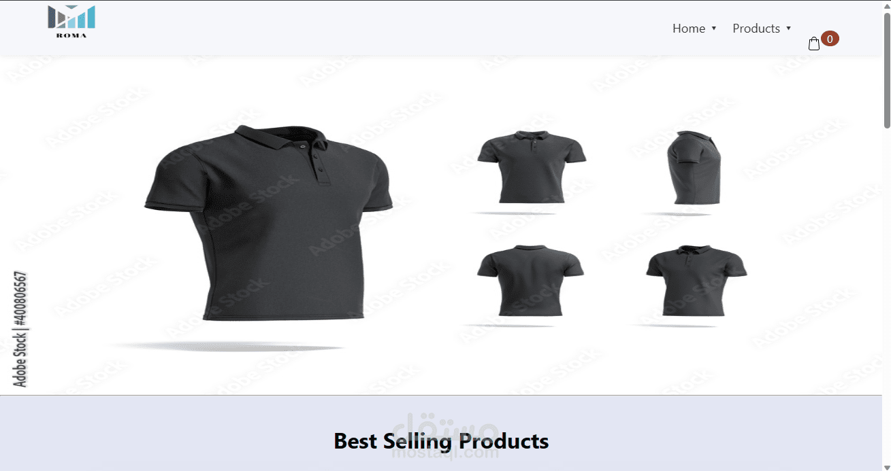Open the shopping bag cart icon
The height and width of the screenshot is (471, 891).
[814, 44]
